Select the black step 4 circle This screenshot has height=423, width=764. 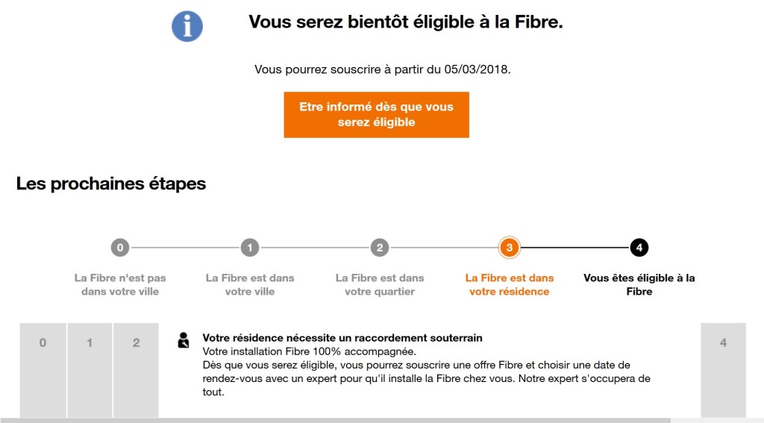639,248
